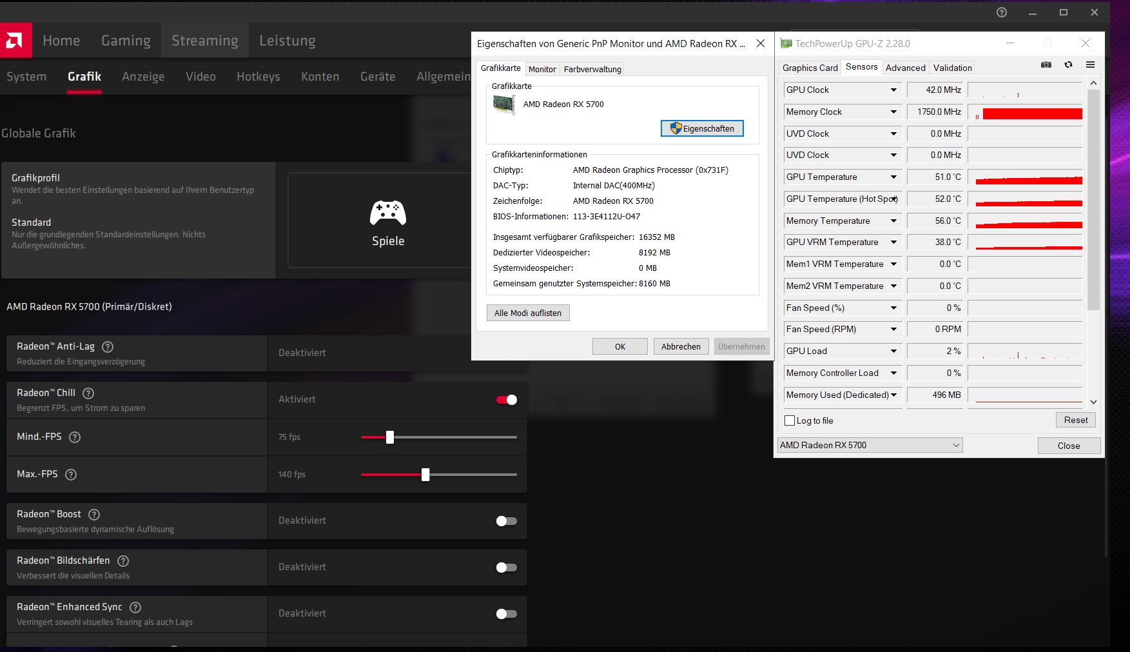Viewport: 1130px width, 652px height.
Task: Show help for Mind.-FPS
Action: (75, 437)
